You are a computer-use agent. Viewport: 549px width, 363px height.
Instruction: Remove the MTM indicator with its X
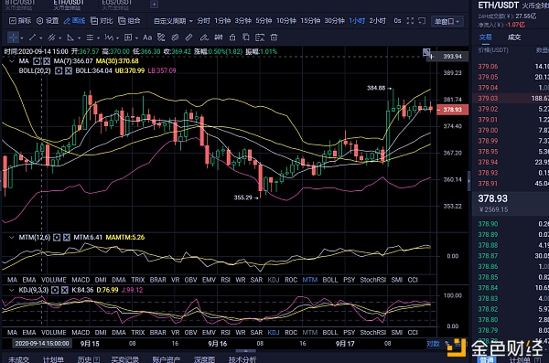point(67,238)
